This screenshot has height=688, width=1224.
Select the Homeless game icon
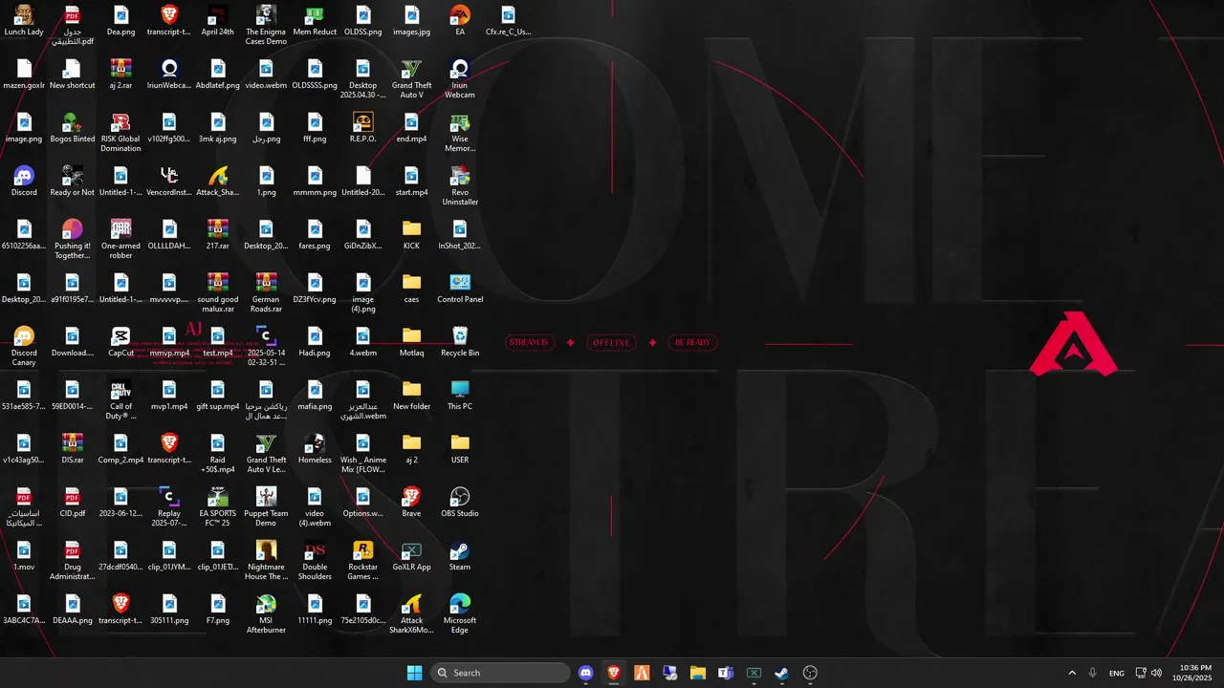(x=315, y=449)
